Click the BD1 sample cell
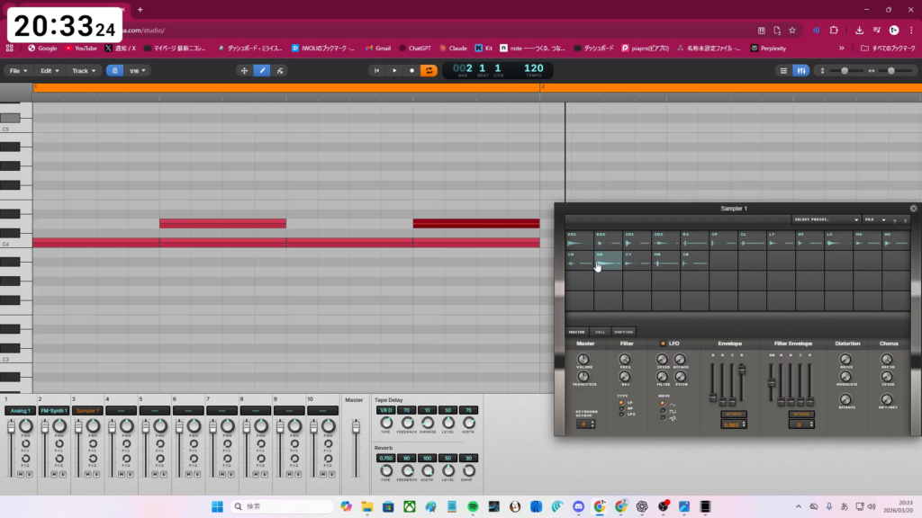Viewport: 922px width, 518px height. pos(579,239)
